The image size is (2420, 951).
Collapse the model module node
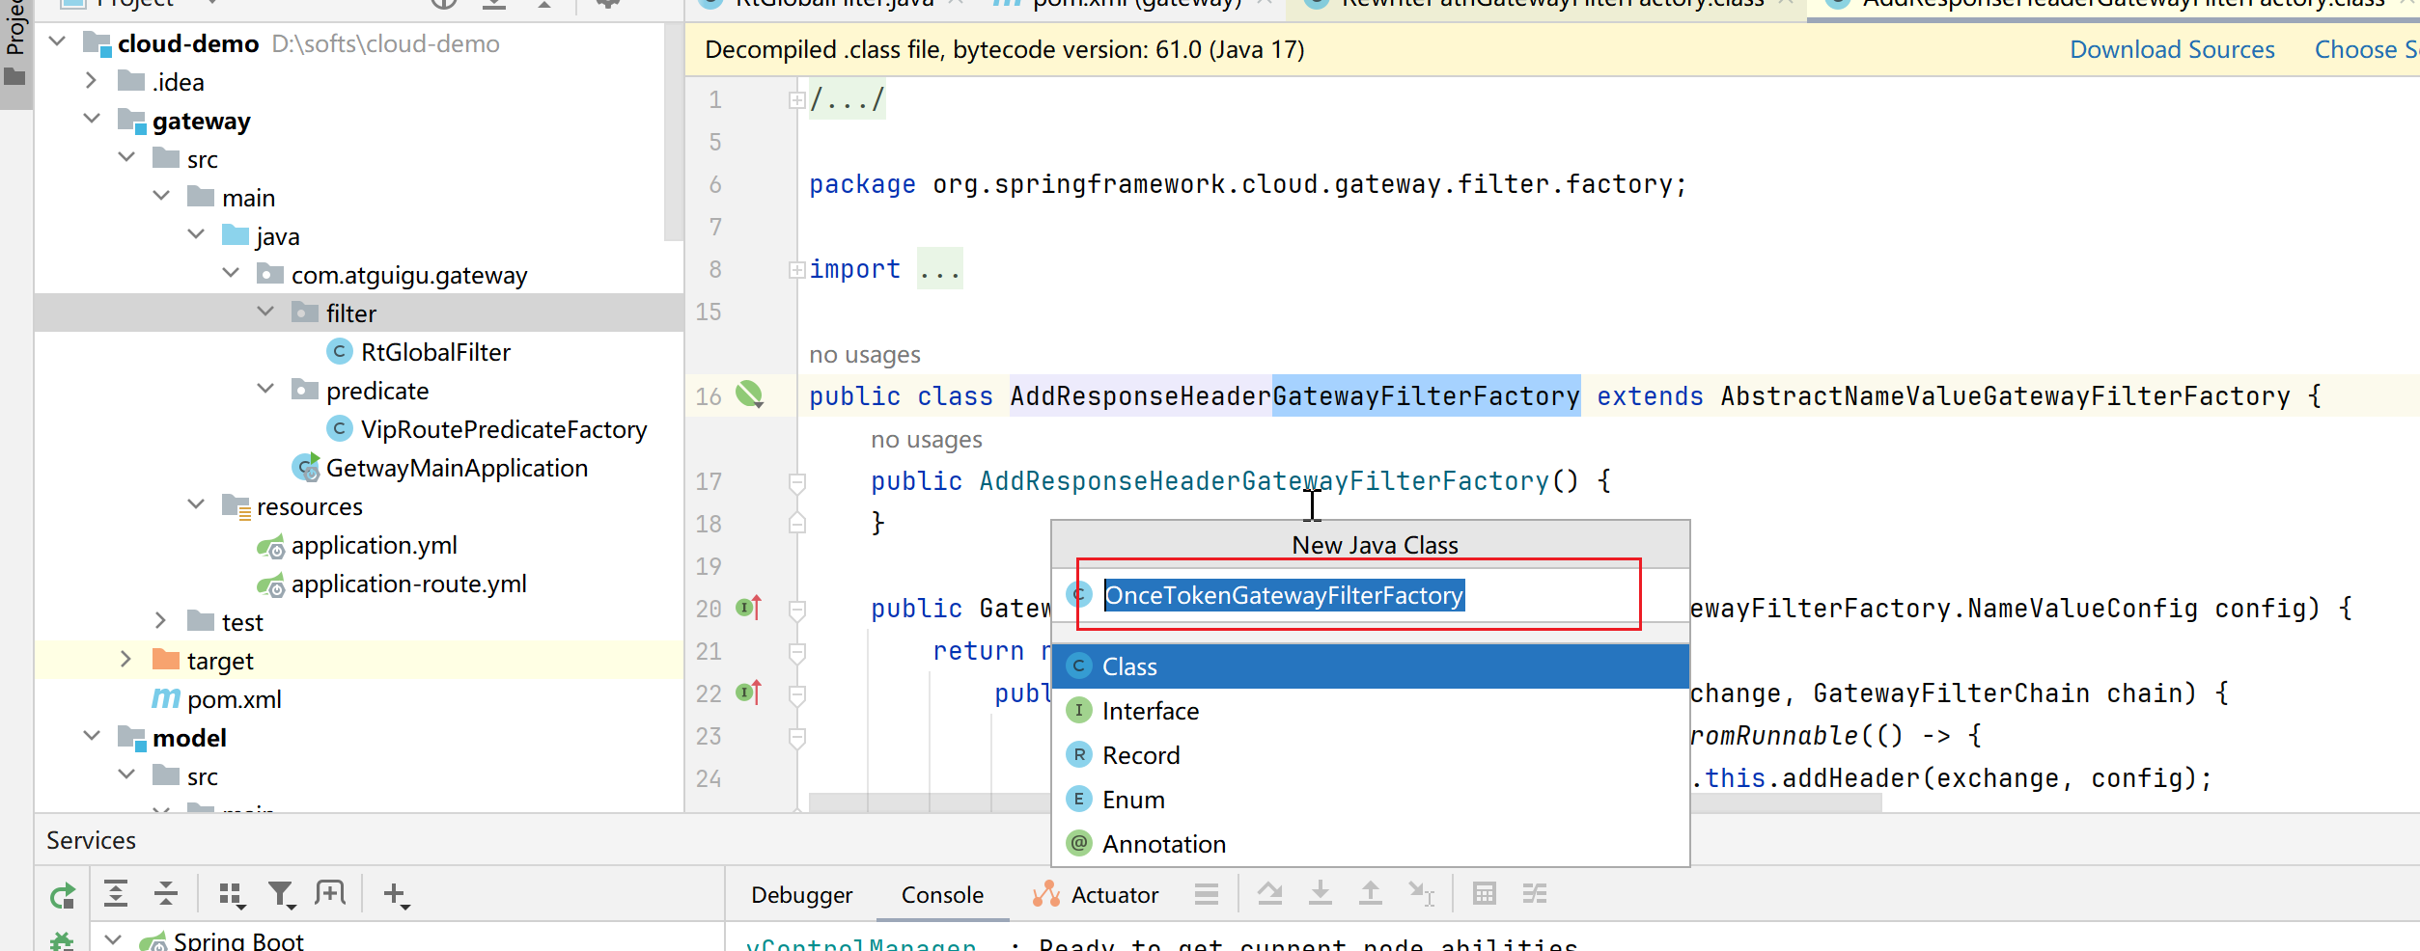click(92, 736)
